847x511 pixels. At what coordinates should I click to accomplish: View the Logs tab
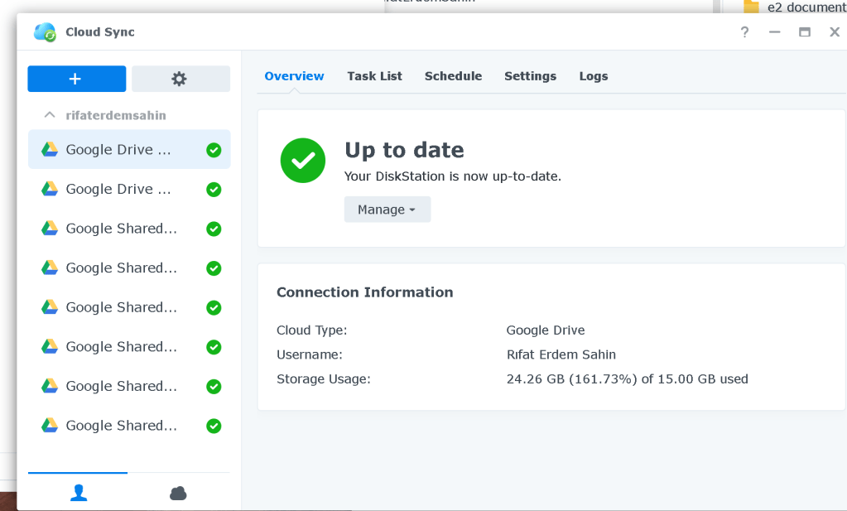pos(594,76)
